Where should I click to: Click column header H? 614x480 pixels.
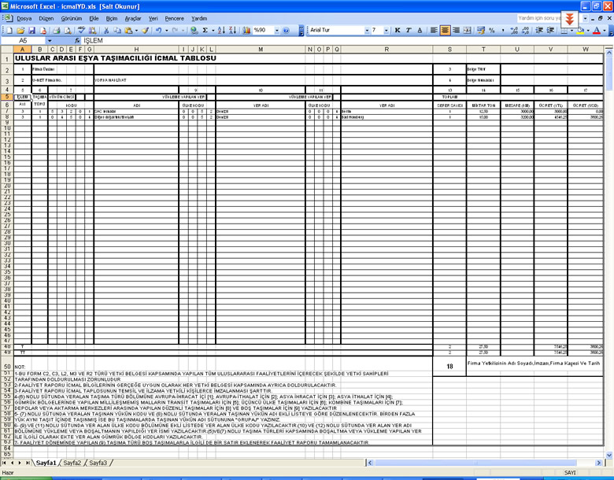[x=136, y=50]
